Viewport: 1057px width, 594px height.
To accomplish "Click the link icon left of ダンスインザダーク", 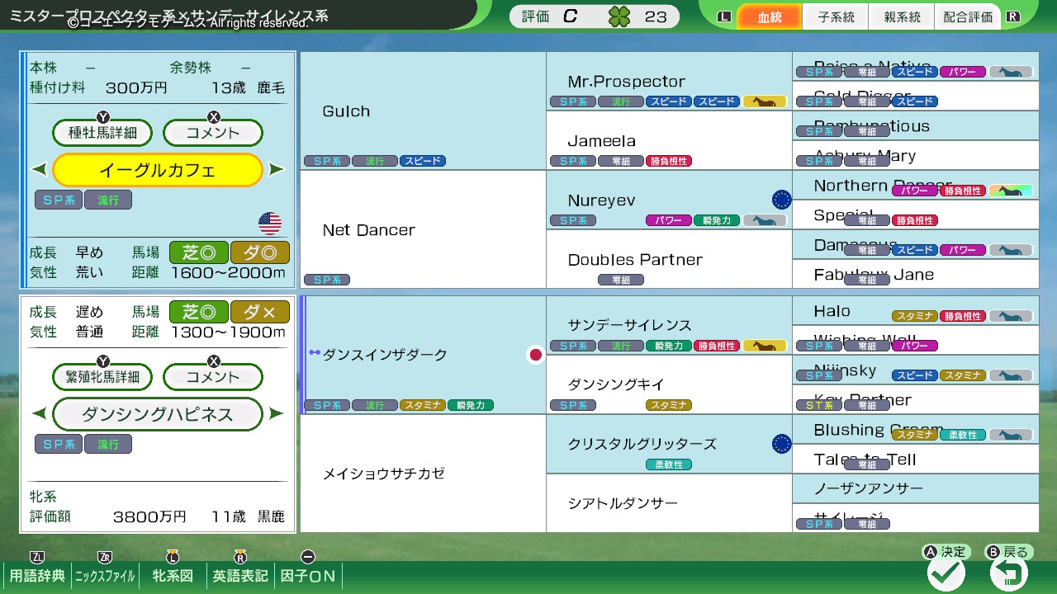I will [315, 353].
